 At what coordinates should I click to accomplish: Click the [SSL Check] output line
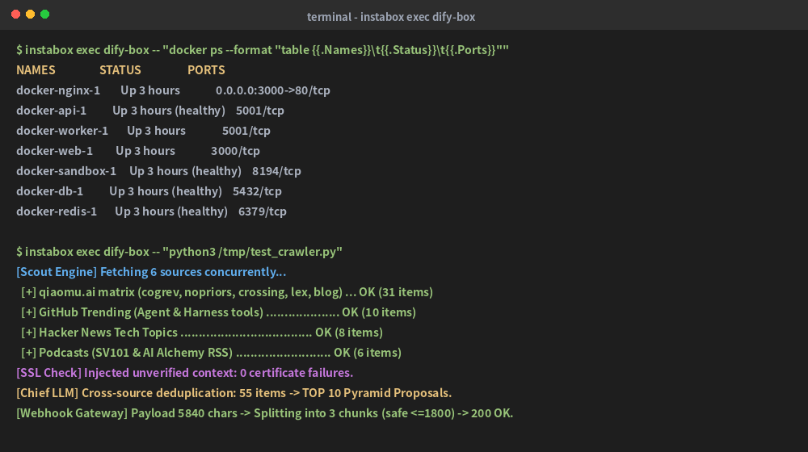pyautogui.click(x=184, y=373)
